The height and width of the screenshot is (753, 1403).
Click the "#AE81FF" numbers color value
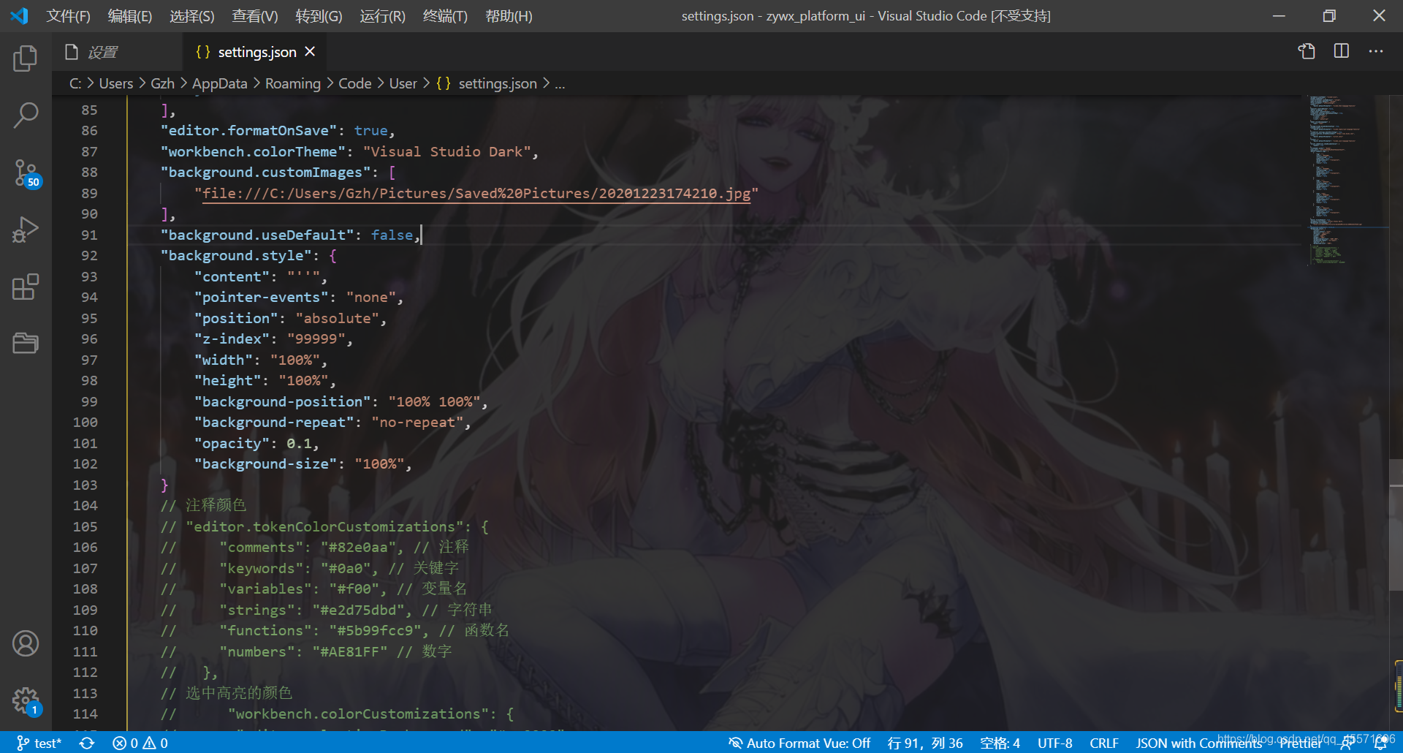point(350,651)
